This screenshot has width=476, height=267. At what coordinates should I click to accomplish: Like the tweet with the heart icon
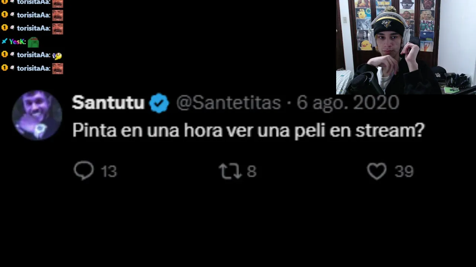377,171
